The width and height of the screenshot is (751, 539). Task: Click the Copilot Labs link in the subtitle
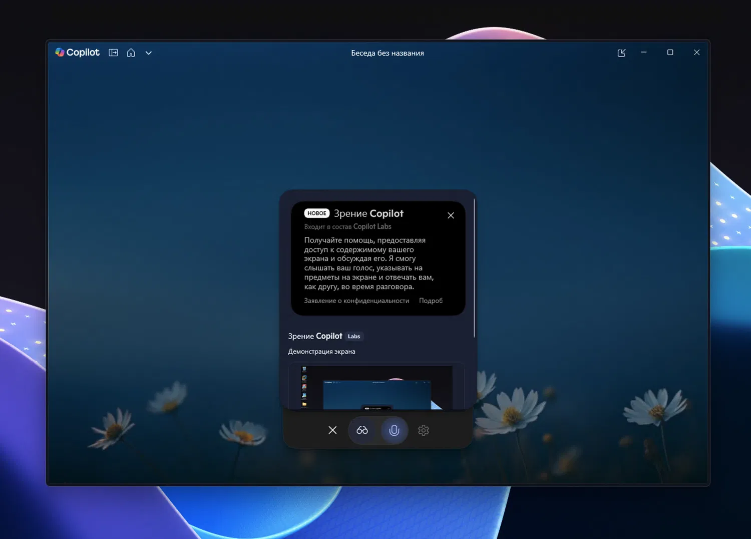coord(372,226)
